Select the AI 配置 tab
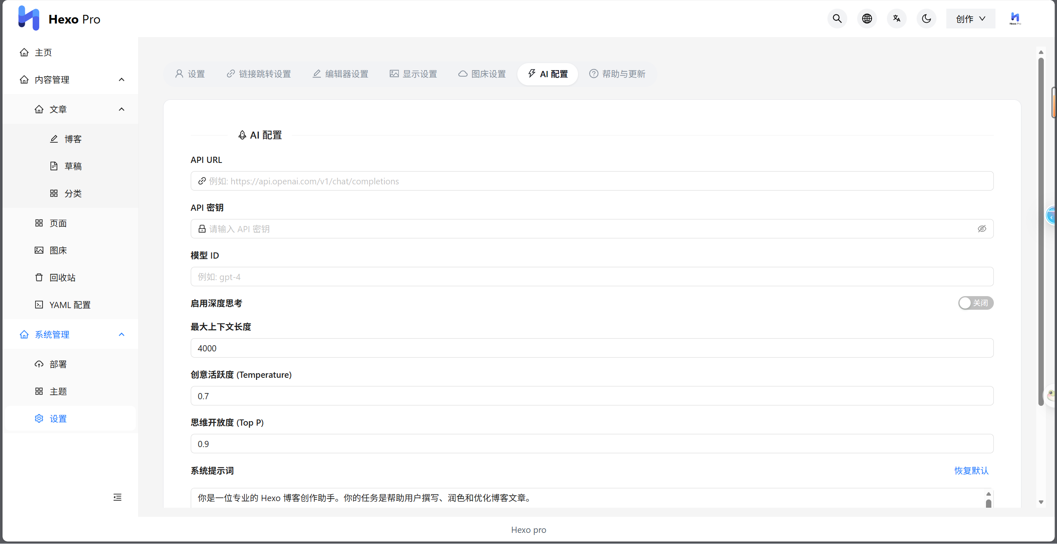Image resolution: width=1057 pixels, height=544 pixels. (547, 74)
